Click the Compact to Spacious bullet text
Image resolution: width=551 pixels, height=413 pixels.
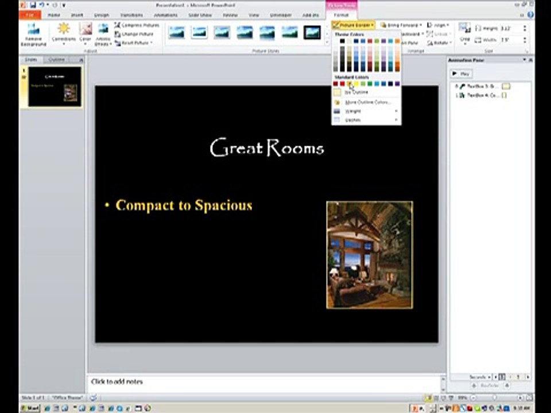tap(184, 205)
